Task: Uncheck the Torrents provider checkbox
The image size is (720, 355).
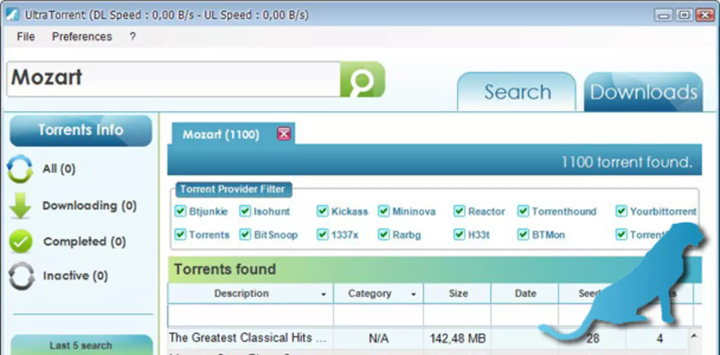Action: pyautogui.click(x=180, y=234)
